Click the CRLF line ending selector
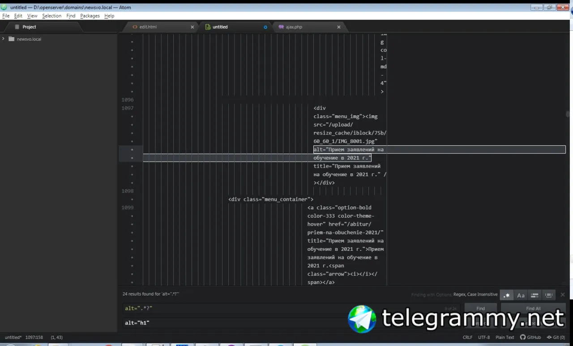This screenshot has width=573, height=346. [467, 337]
